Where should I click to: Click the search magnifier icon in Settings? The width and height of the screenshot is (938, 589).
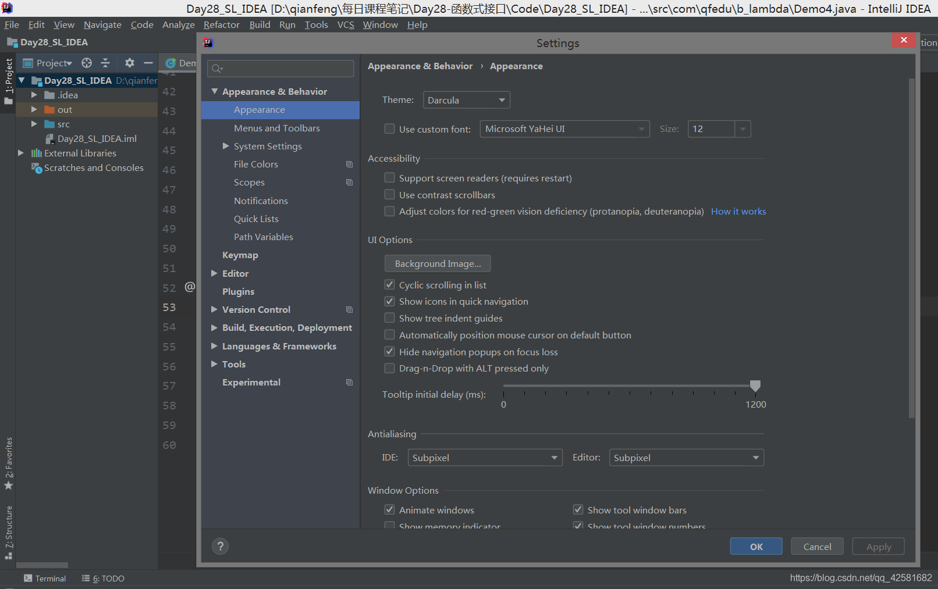216,69
